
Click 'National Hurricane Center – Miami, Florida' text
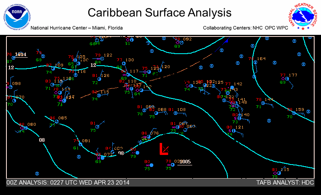77,28
